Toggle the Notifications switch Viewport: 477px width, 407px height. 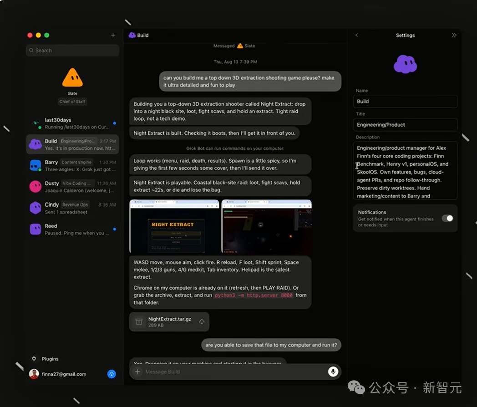coord(447,219)
